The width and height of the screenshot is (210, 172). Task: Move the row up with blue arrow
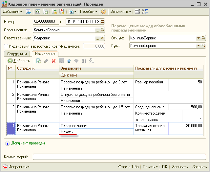[x=69, y=61]
